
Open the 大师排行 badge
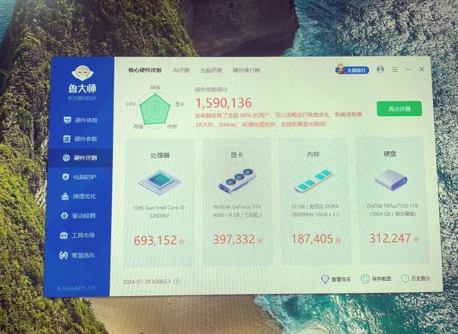353,70
